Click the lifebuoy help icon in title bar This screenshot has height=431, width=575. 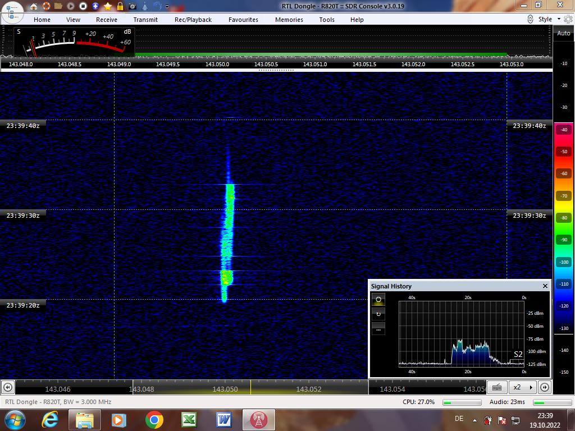pyautogui.click(x=46, y=6)
